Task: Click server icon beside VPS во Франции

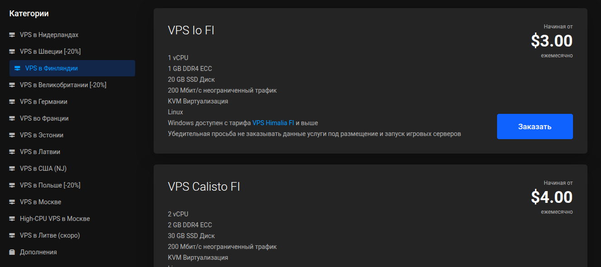Action: (12, 118)
